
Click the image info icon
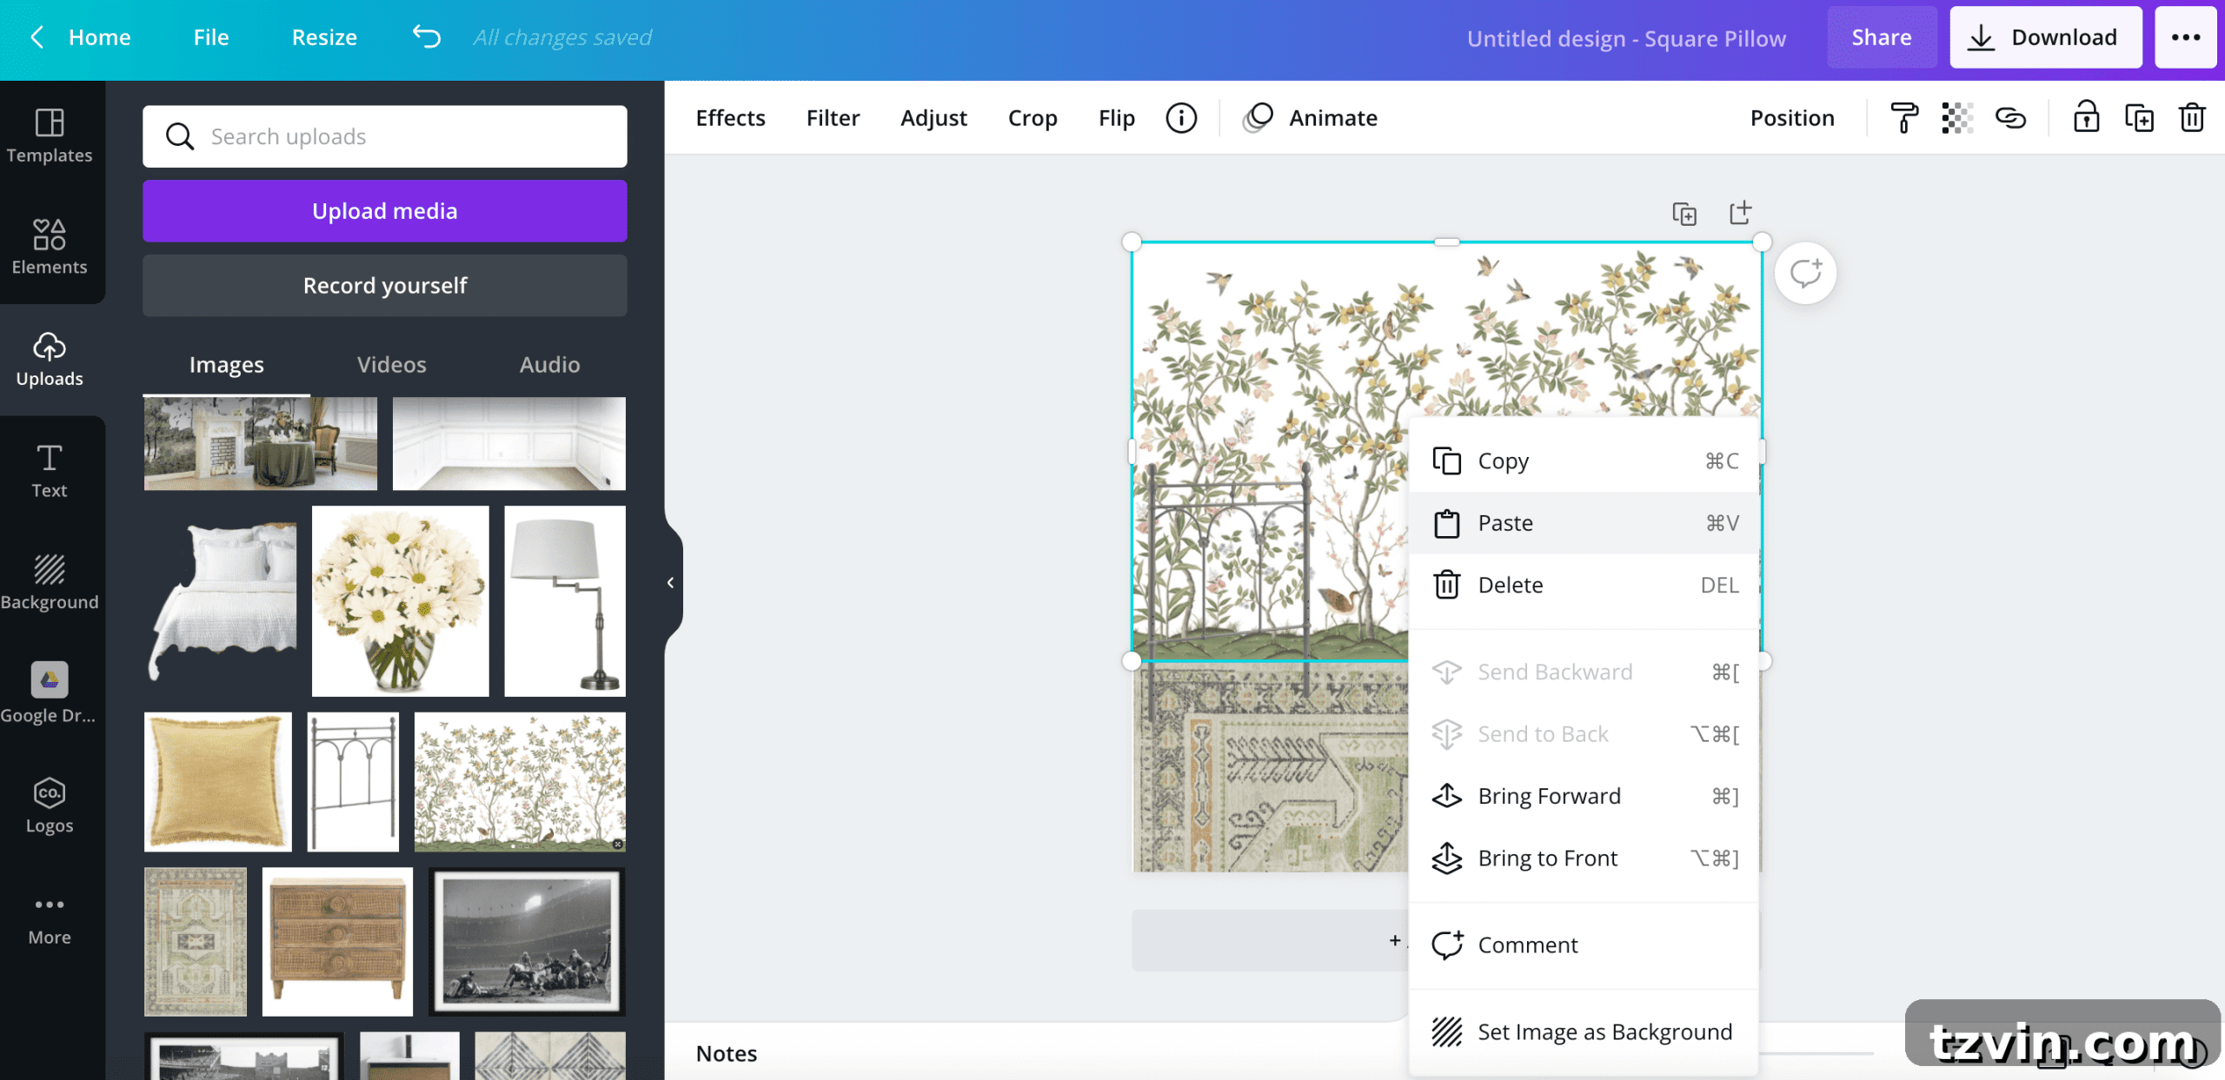pos(1181,117)
